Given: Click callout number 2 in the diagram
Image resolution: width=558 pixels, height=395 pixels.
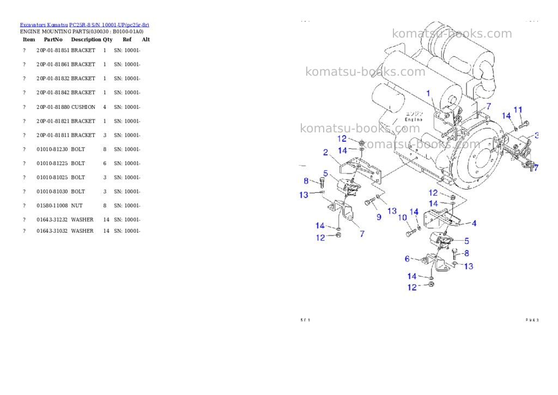Looking at the screenshot, I should [325, 153].
